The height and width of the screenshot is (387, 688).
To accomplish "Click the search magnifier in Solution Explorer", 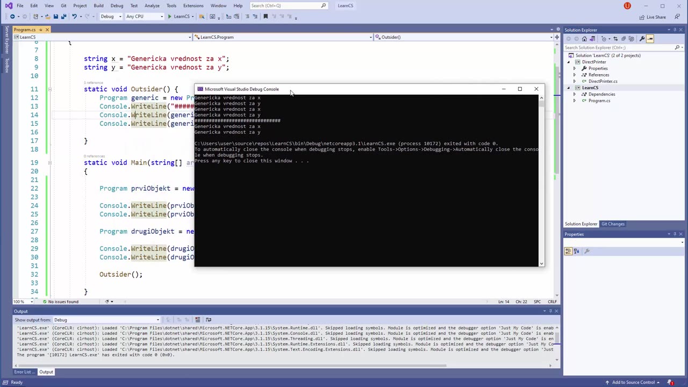I will click(x=677, y=47).
